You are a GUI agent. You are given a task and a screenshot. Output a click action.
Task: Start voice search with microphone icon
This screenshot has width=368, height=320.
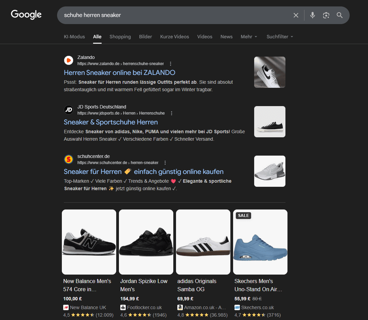click(312, 15)
